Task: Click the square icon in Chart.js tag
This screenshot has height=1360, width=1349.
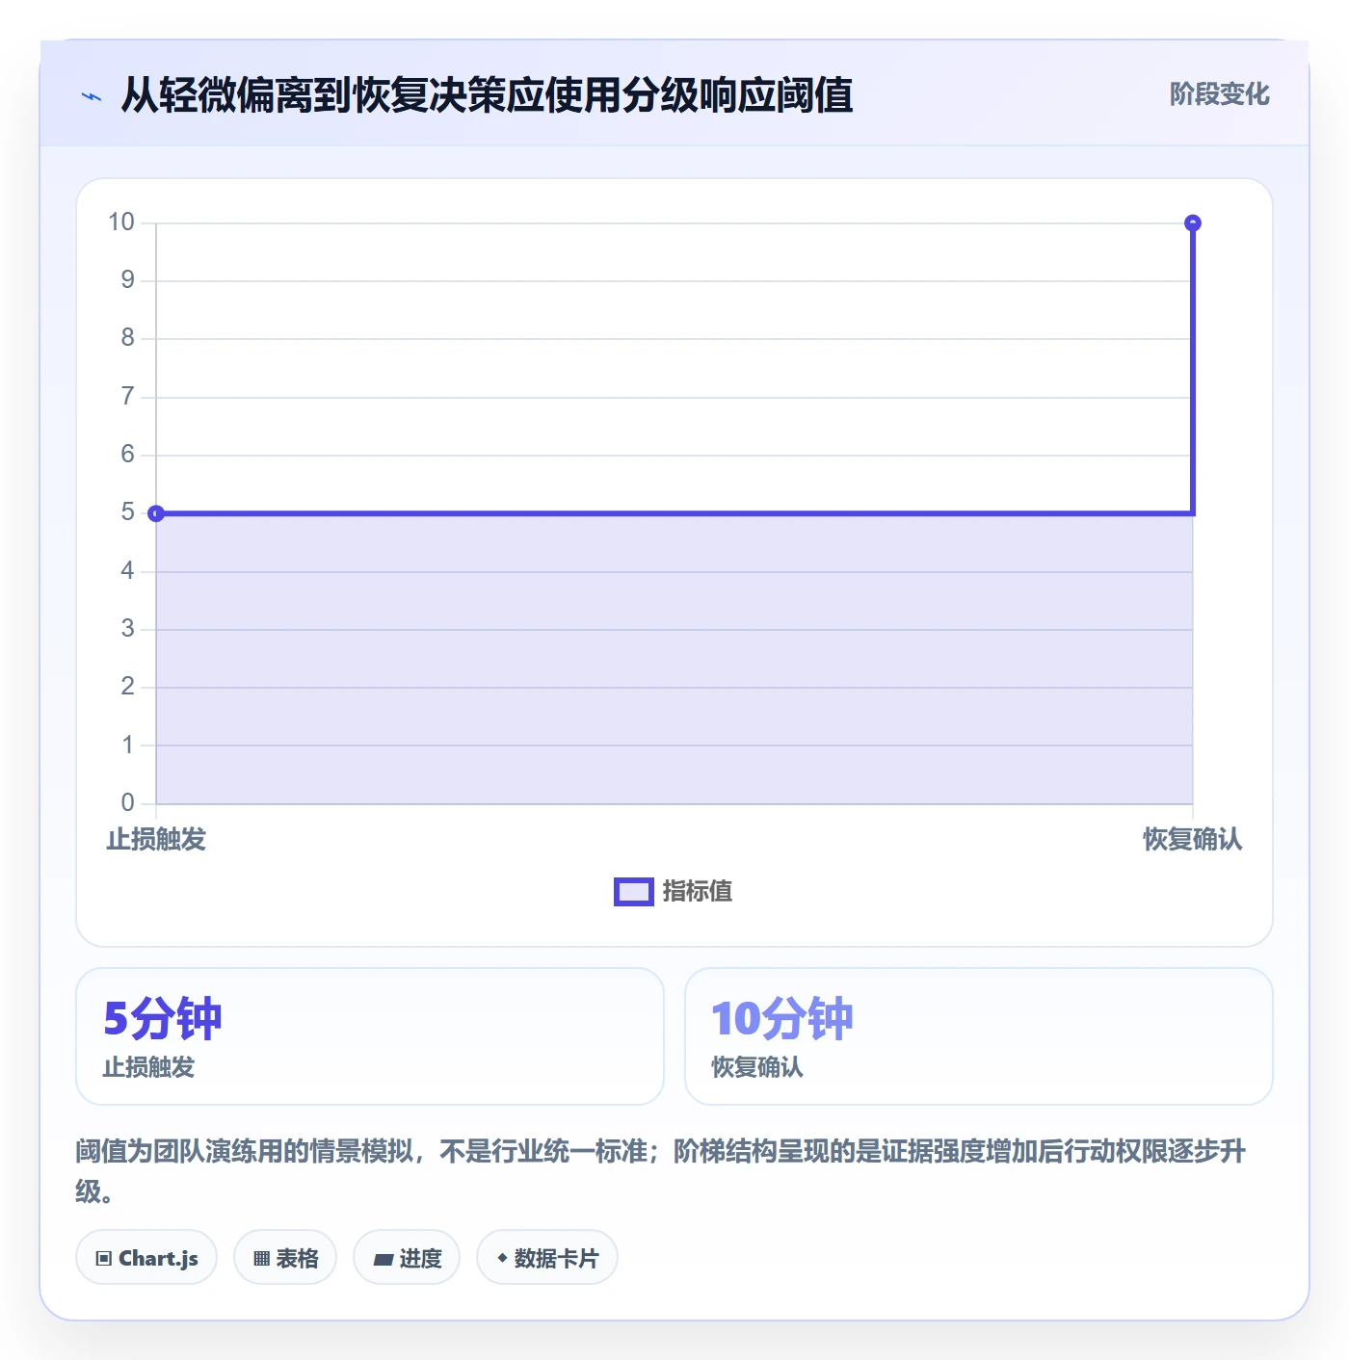Action: pos(104,1259)
